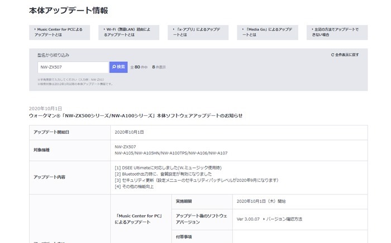The height and width of the screenshot is (243, 391).
Task: Click the 実施期間 cell
Action: pyautogui.click(x=202, y=202)
